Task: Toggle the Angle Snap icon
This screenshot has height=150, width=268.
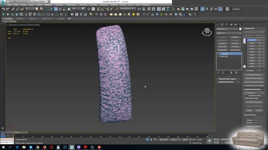Action: pos(103,9)
